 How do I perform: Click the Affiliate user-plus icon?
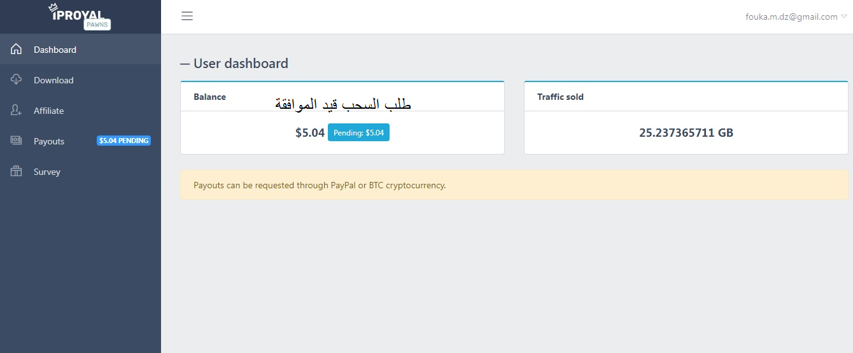17,111
